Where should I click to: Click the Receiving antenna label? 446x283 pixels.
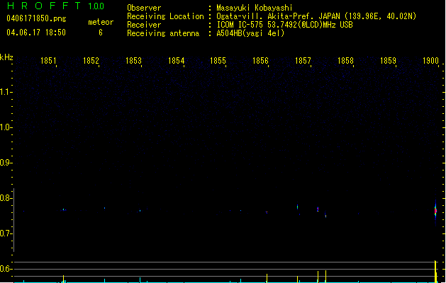pos(163,33)
